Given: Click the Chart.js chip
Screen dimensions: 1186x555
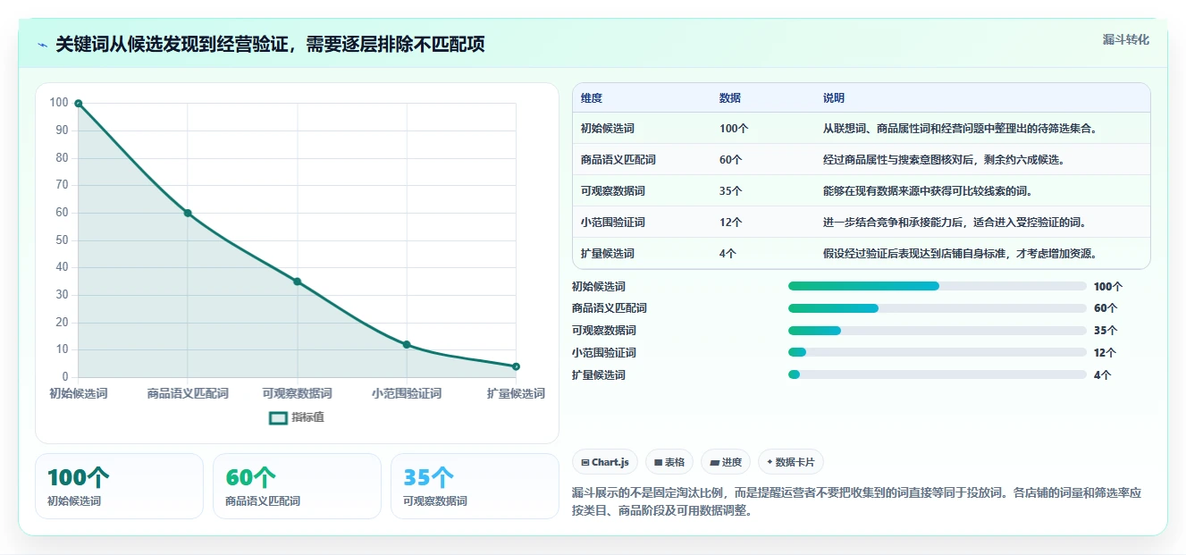Looking at the screenshot, I should click(x=605, y=462).
